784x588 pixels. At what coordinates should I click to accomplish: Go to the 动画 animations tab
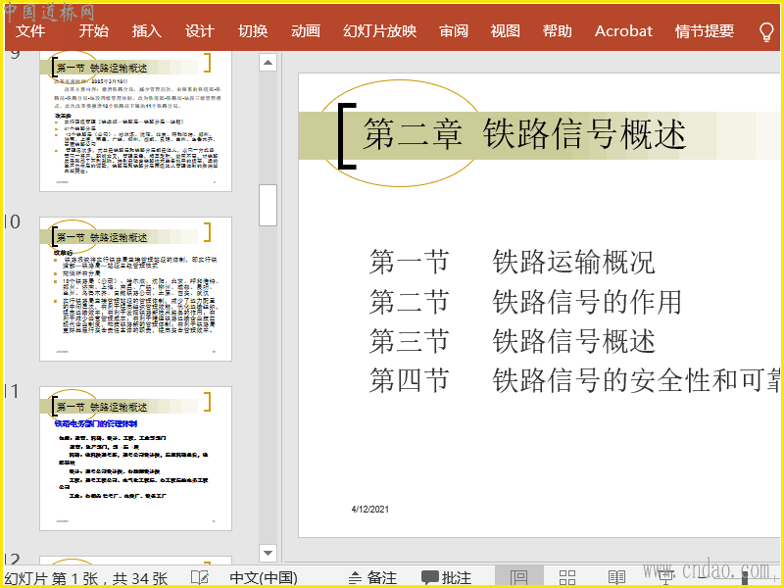[x=306, y=31]
